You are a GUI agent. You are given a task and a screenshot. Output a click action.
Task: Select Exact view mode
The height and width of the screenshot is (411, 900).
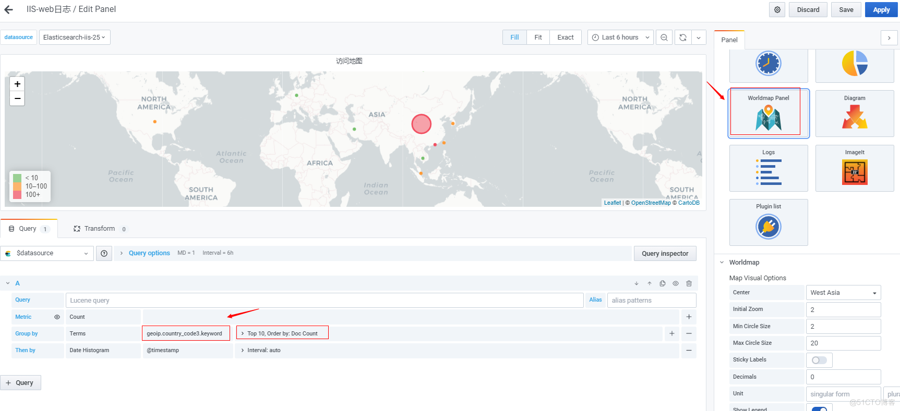[x=566, y=38]
